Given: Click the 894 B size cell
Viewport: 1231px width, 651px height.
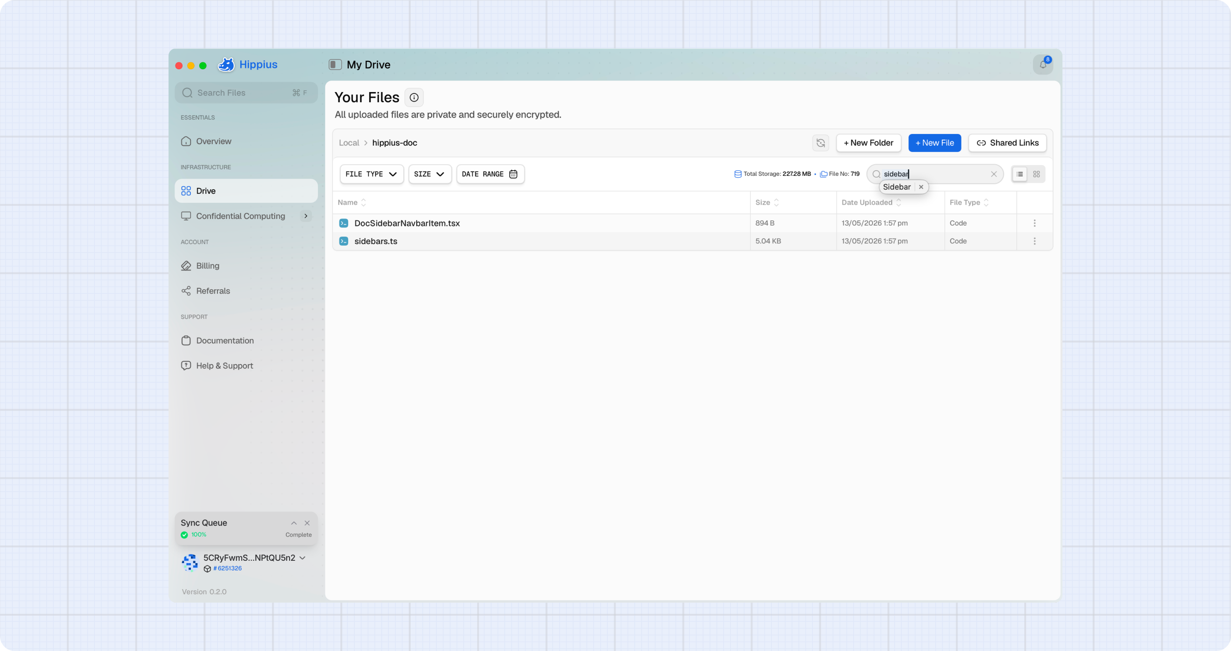Looking at the screenshot, I should click(764, 223).
